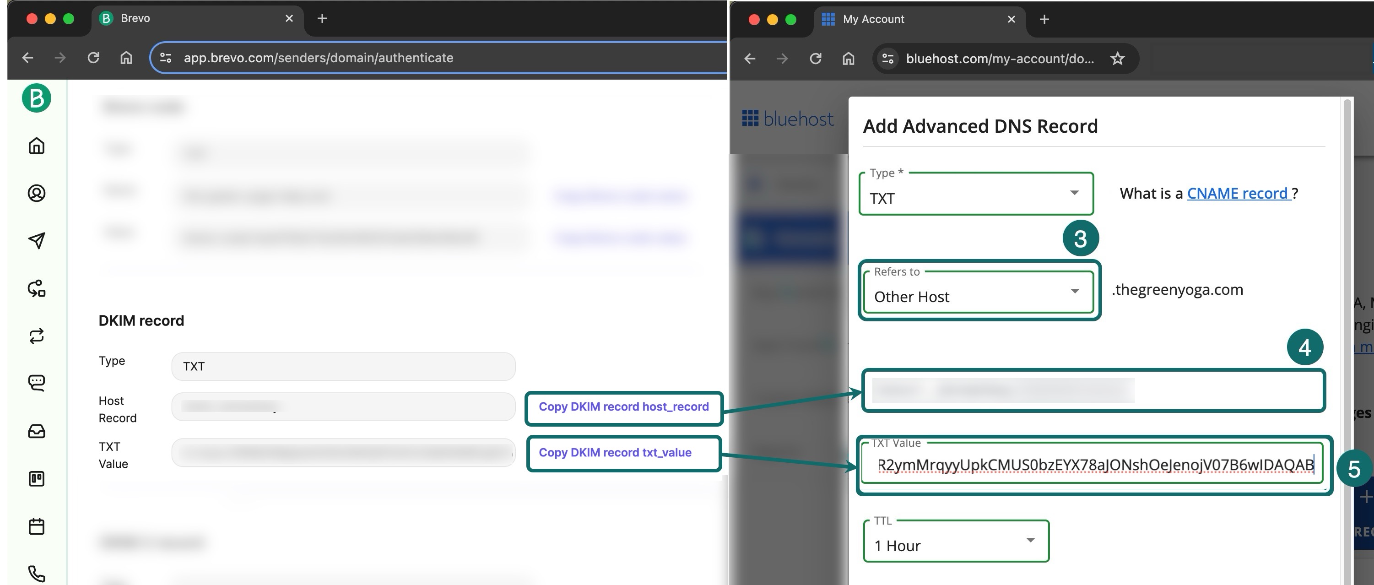Click Copy DKIM record host_record button
The height and width of the screenshot is (585, 1374).
tap(622, 406)
